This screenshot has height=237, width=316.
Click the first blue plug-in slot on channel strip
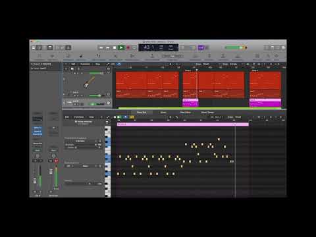pos(38,128)
